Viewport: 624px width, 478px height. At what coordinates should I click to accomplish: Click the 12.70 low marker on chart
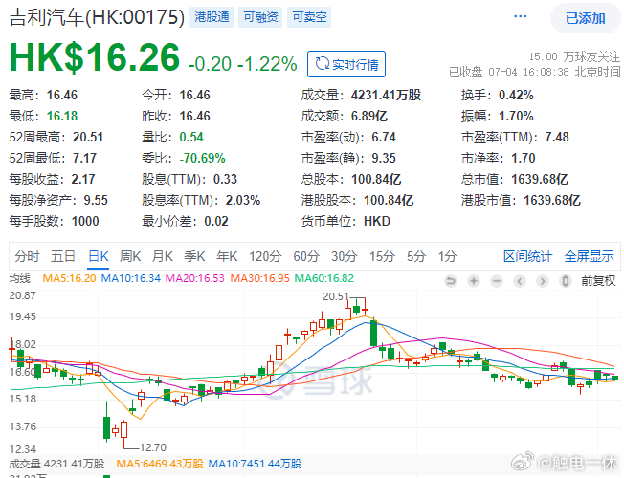click(x=153, y=447)
